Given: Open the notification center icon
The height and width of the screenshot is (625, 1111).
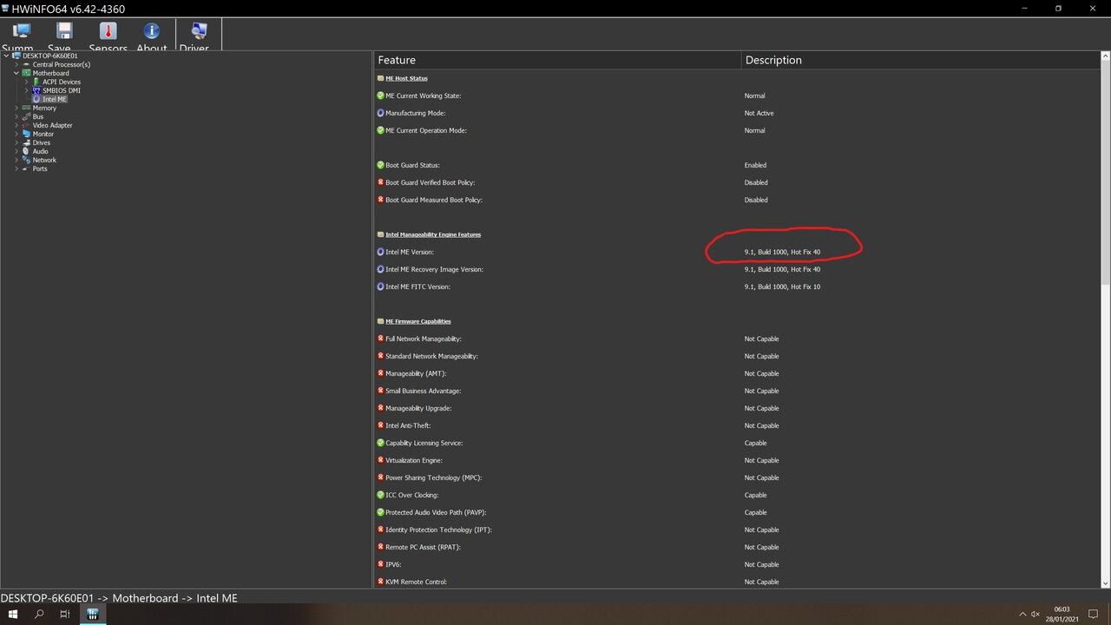Looking at the screenshot, I should (x=1095, y=614).
